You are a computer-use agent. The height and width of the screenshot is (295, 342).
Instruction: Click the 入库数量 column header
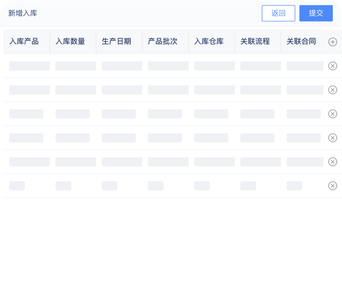pos(73,42)
